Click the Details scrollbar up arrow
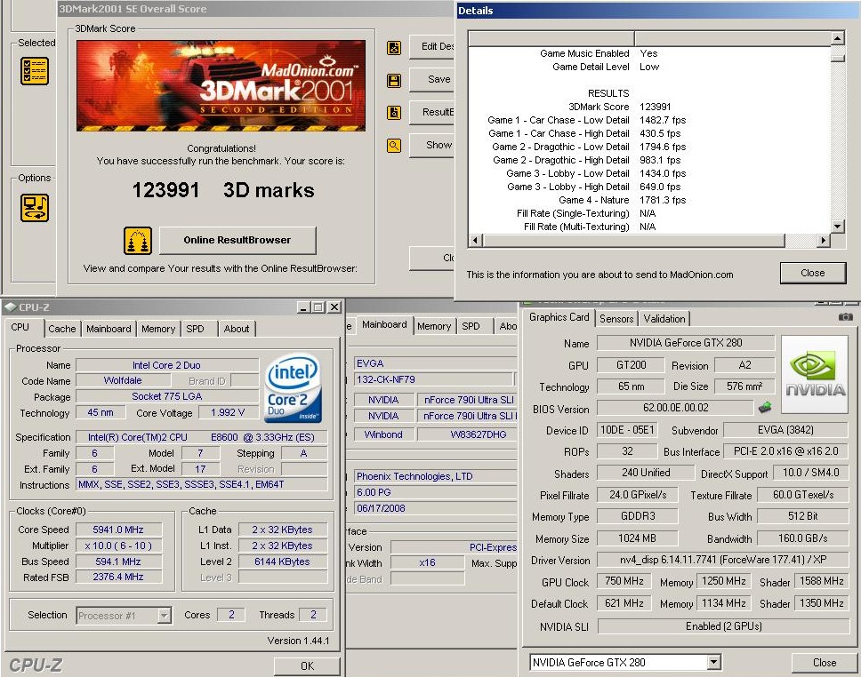 (x=837, y=38)
